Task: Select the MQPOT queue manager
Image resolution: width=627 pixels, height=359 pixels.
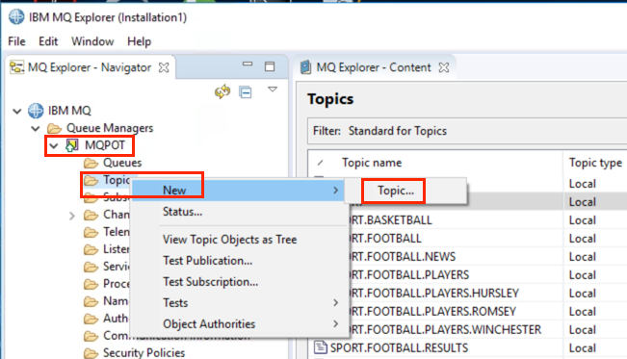Action: pyautogui.click(x=105, y=145)
